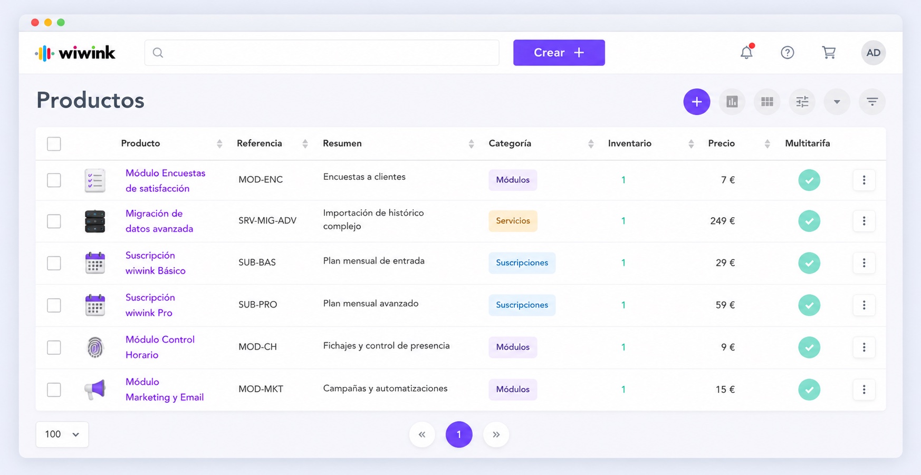
Task: Open options menu for Migración de datos row
Action: coord(864,221)
